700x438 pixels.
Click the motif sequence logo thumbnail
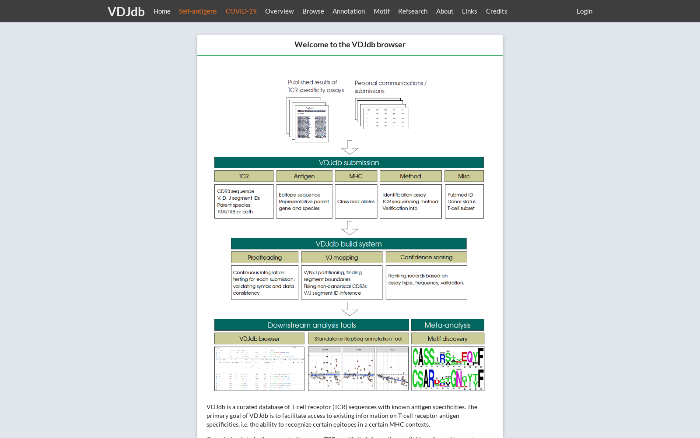(448, 369)
